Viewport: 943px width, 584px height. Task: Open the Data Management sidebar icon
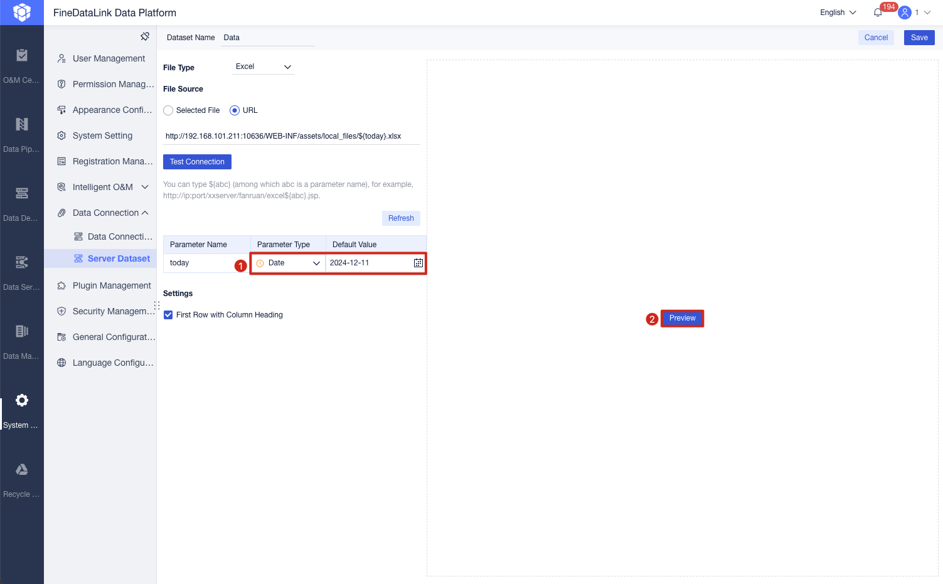[x=22, y=331]
